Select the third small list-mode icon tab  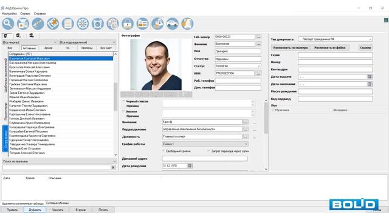(x=32, y=36)
